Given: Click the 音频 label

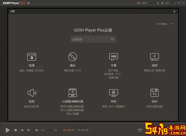Looking at the screenshot, I should (x=31, y=101).
